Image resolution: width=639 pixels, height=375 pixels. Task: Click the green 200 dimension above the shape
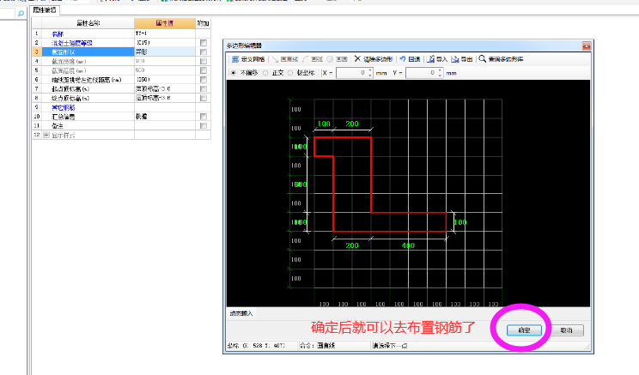point(352,124)
